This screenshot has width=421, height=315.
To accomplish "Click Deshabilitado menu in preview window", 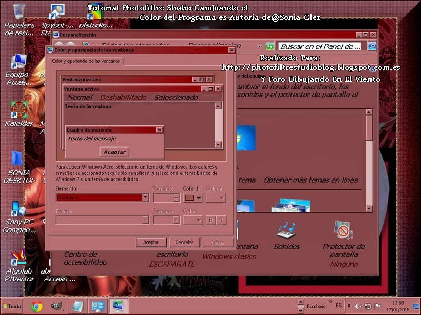I will tap(123, 97).
